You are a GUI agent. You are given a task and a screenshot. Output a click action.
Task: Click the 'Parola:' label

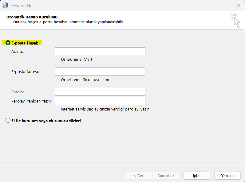[18, 92]
